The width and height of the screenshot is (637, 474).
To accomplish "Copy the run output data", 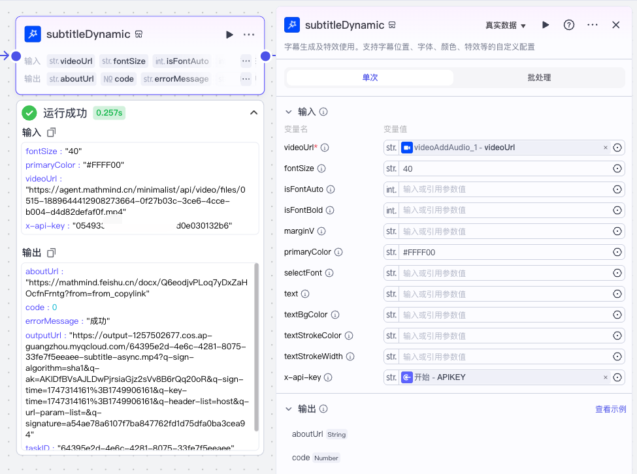I will click(51, 253).
